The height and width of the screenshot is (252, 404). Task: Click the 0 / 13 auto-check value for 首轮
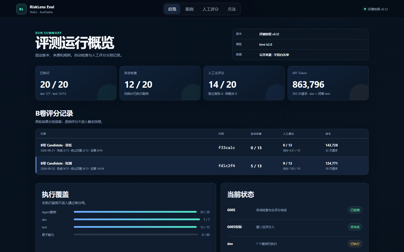tap(256, 148)
